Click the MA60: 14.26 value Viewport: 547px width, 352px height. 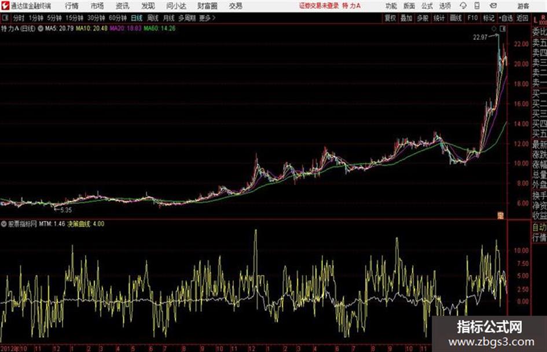[159, 28]
